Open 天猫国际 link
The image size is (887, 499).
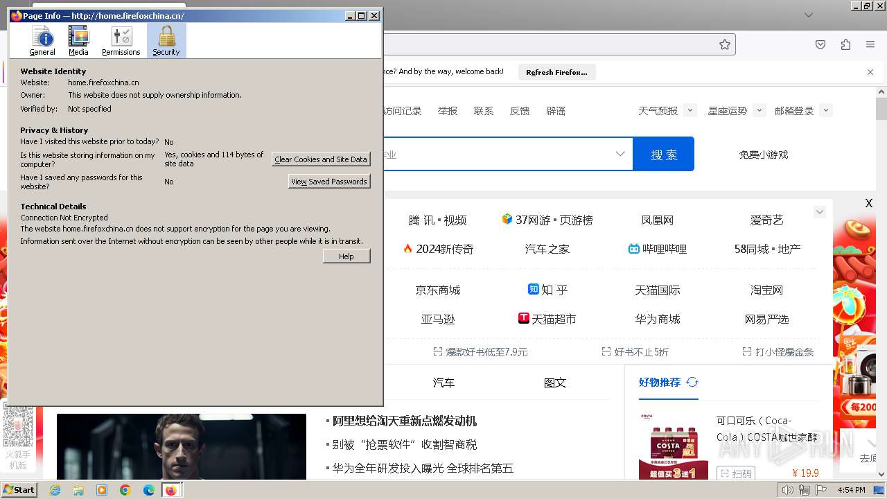pyautogui.click(x=658, y=290)
